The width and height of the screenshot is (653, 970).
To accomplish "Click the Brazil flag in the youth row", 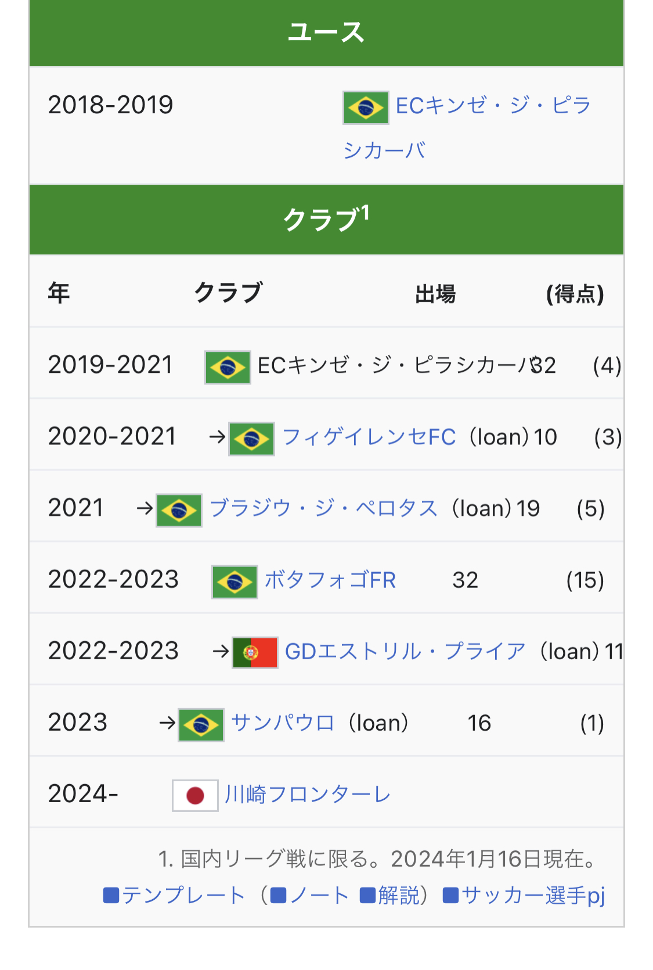I will point(366,107).
